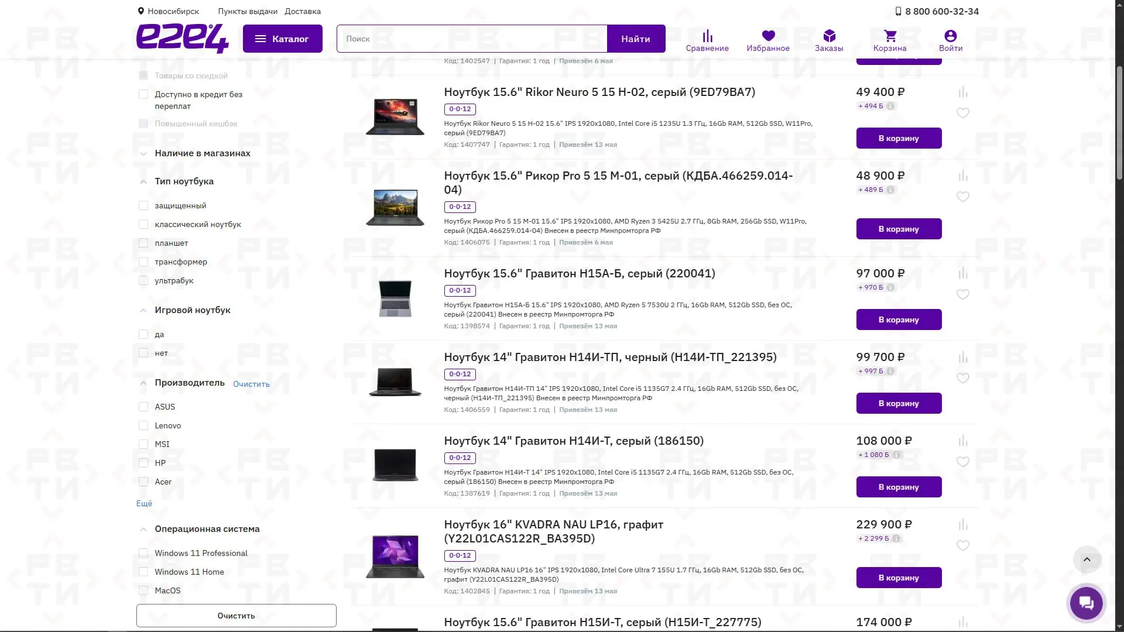Clear all filters with bottom Очистить button
Screen dimensions: 1124x632
(236, 616)
